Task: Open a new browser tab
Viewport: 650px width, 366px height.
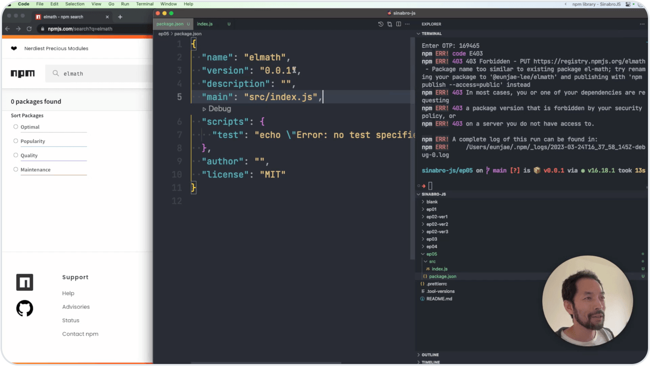Action: [120, 17]
